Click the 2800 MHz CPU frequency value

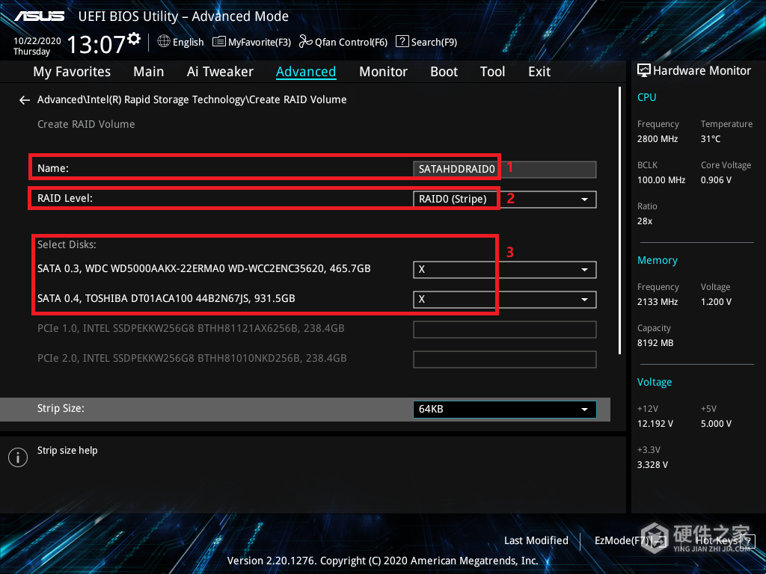click(x=657, y=139)
